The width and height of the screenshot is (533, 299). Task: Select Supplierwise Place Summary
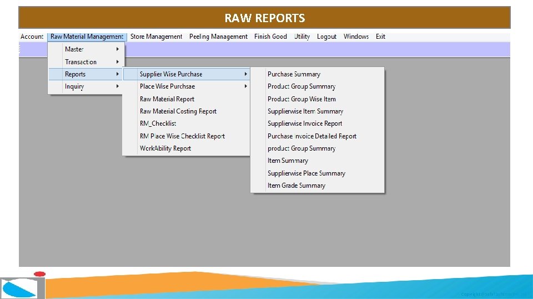click(318, 173)
